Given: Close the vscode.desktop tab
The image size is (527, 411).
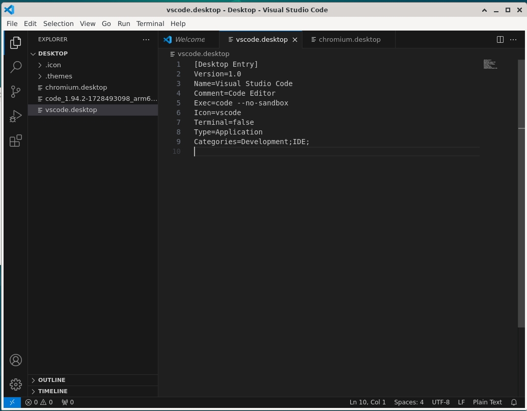Looking at the screenshot, I should pos(295,40).
